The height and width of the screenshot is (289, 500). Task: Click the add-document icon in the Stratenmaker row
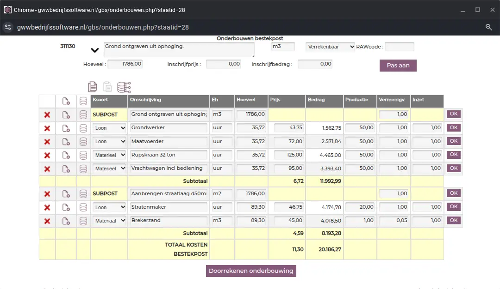[x=66, y=207]
